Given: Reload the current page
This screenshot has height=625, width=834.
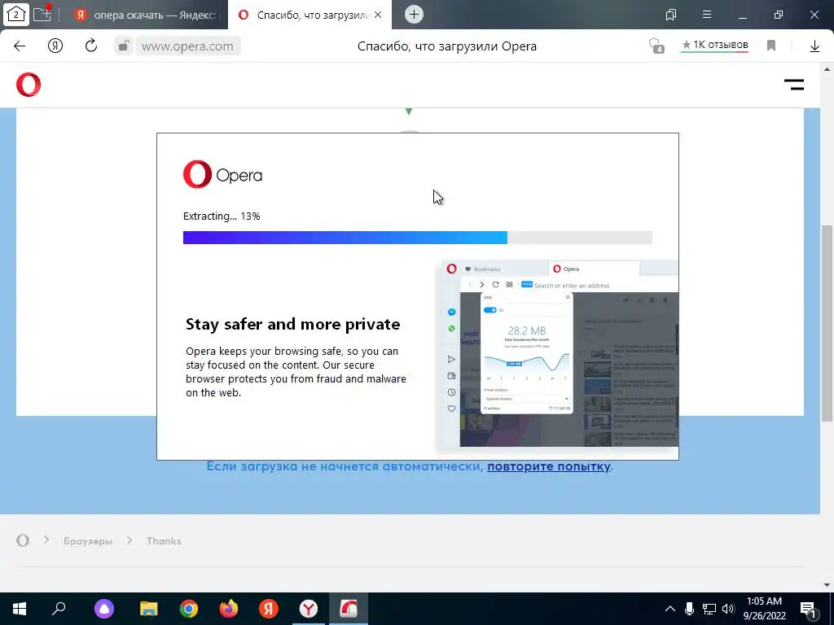Looking at the screenshot, I should tap(91, 46).
